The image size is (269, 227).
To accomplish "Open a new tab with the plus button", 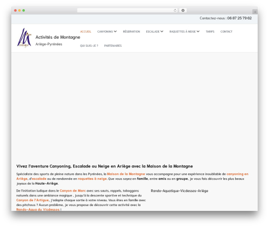I will [x=255, y=12].
